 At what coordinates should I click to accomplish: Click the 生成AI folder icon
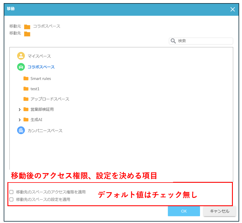(26, 119)
